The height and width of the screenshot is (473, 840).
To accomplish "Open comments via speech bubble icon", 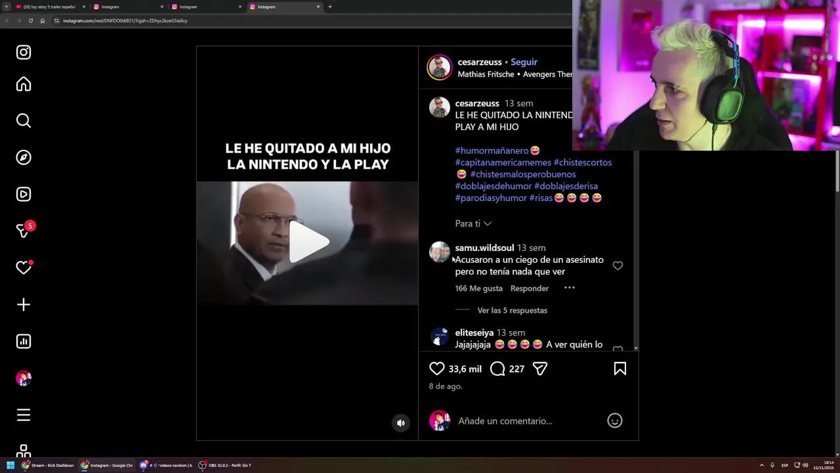I will coord(497,369).
